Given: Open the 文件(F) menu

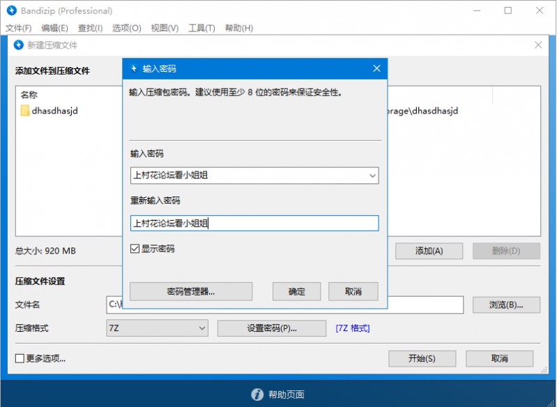Looking at the screenshot, I should (19, 28).
